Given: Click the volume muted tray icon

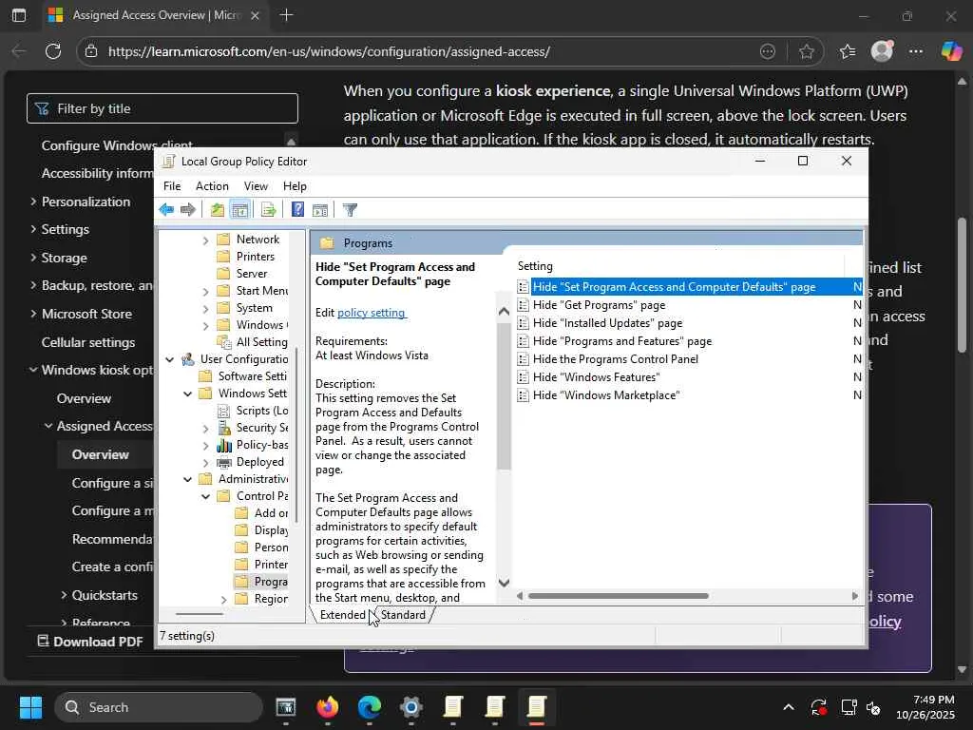Looking at the screenshot, I should coord(874,707).
